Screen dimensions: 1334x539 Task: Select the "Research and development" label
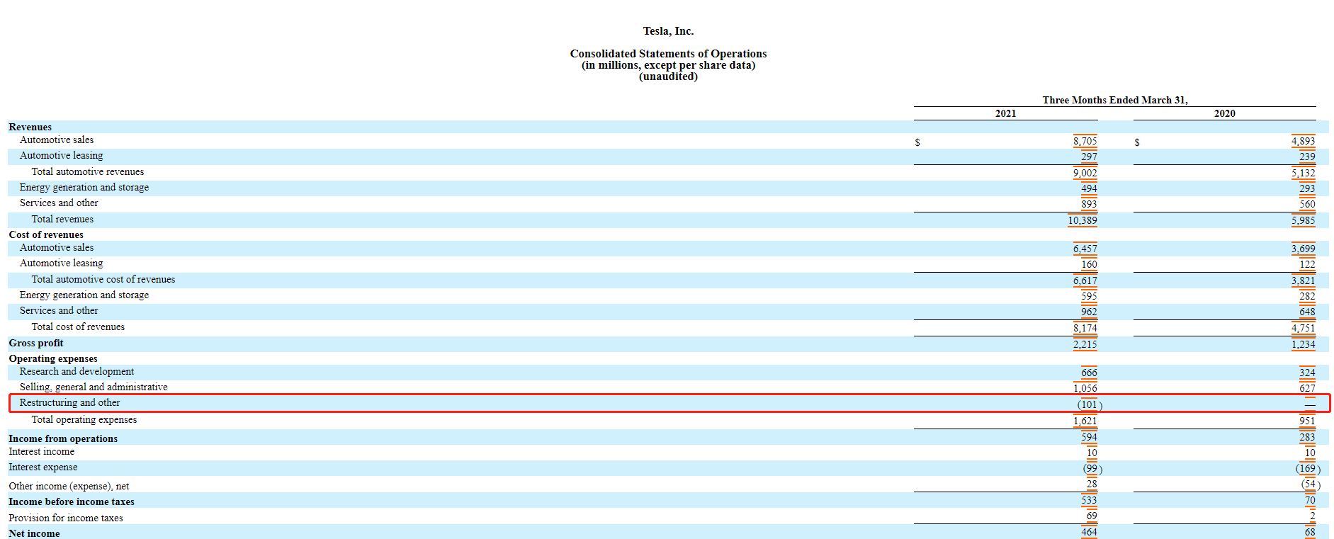(x=77, y=371)
